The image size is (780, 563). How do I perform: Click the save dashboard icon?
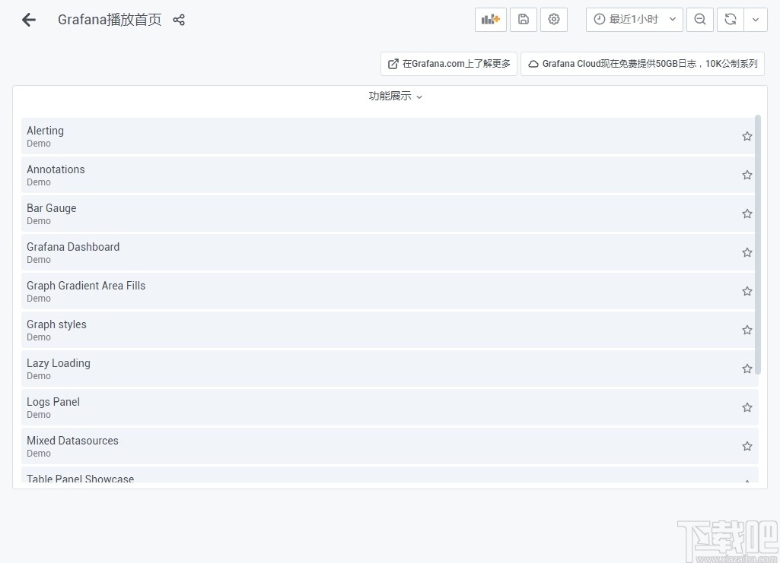pyautogui.click(x=523, y=20)
